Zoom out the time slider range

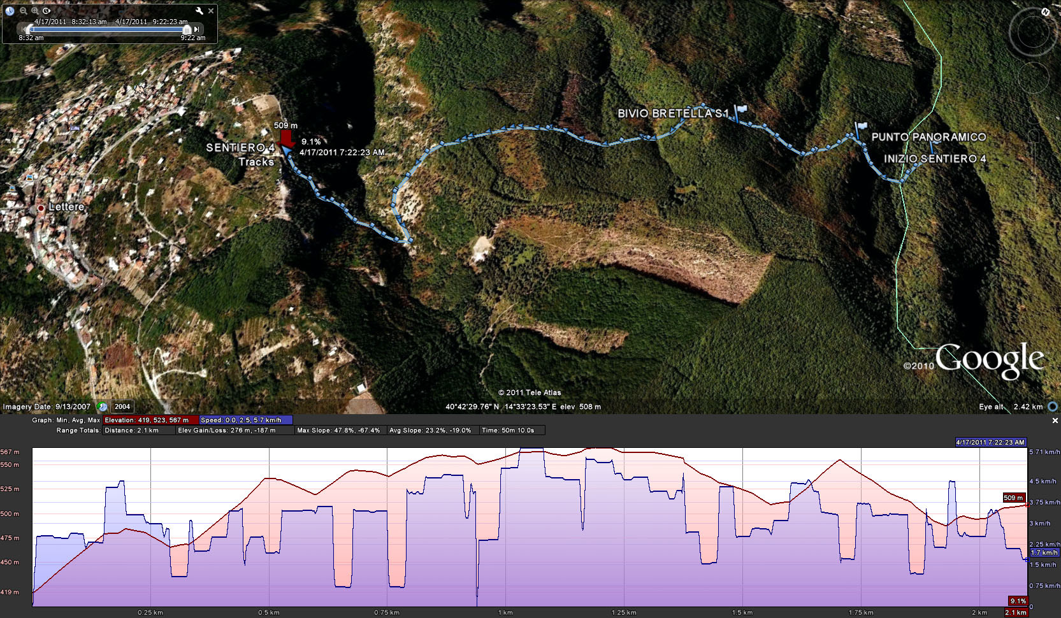point(24,11)
